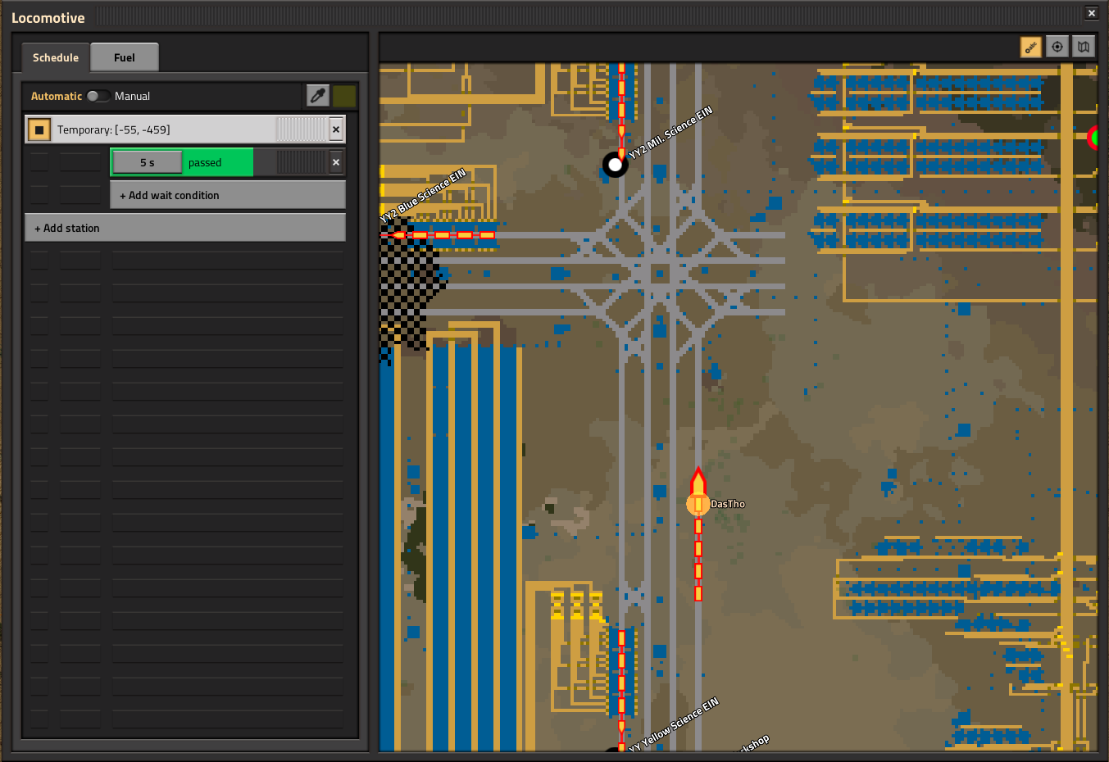This screenshot has height=762, width=1109.
Task: Center map on locomotive icon
Action: (1057, 47)
